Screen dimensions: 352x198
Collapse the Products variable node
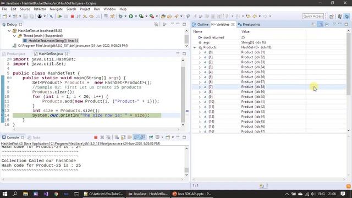coord(195,47)
